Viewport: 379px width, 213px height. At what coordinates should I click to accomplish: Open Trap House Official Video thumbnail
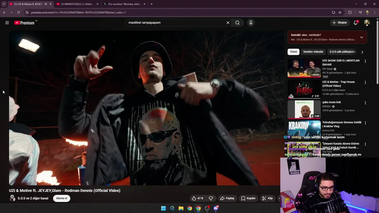click(x=304, y=89)
